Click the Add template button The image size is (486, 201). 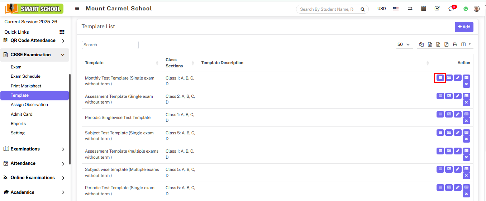[464, 27]
